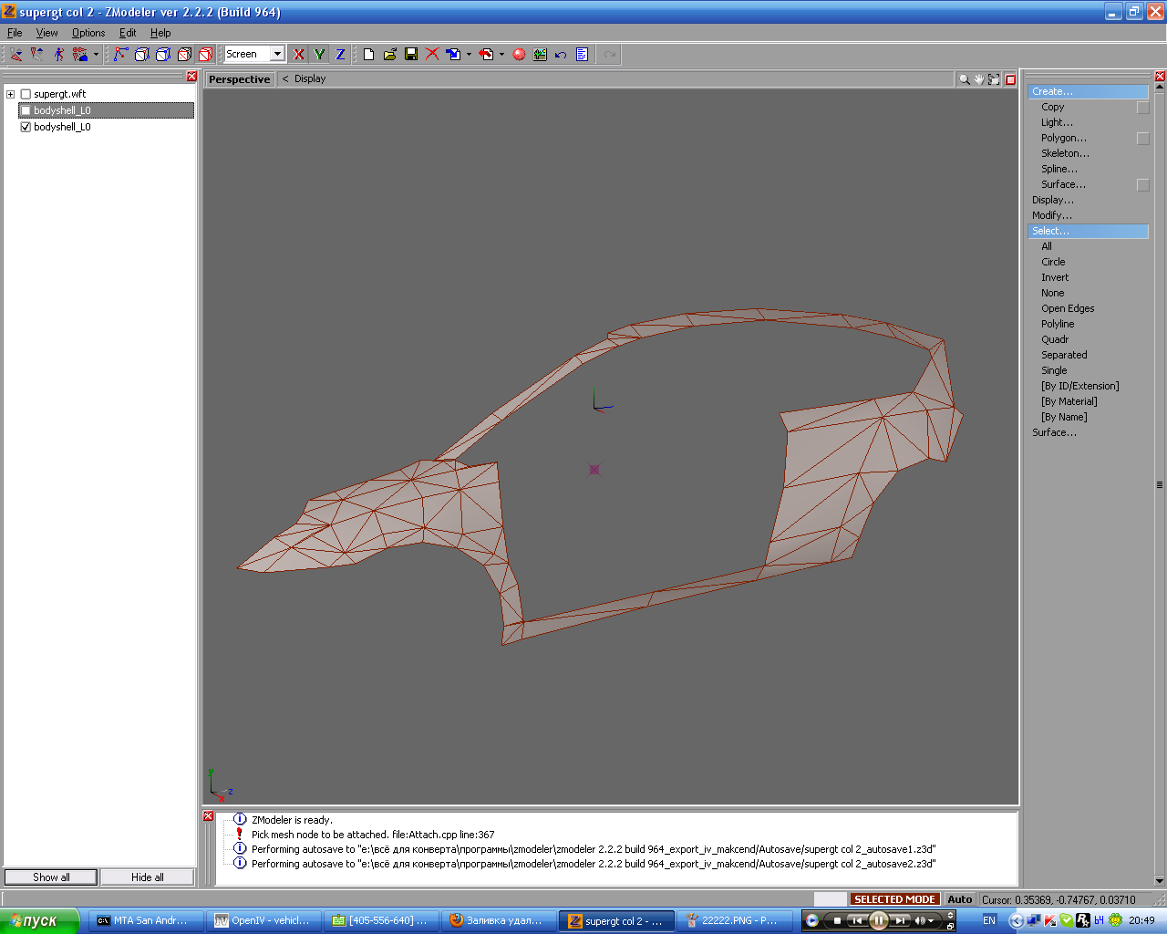Toggle the X axis lock
This screenshot has width=1167, height=934.
pos(298,55)
